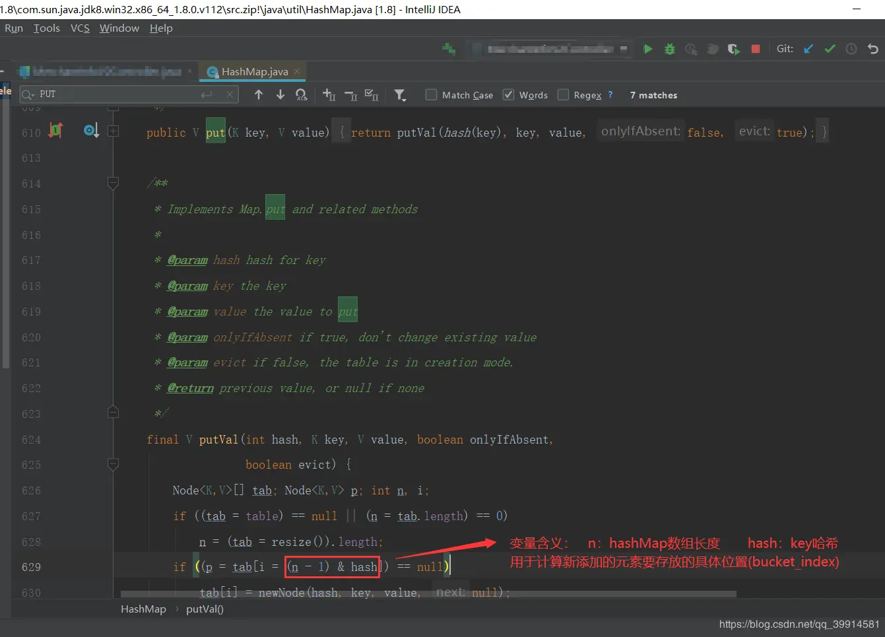Build project with the green hammer icon
This screenshot has width=885, height=637.
[449, 49]
